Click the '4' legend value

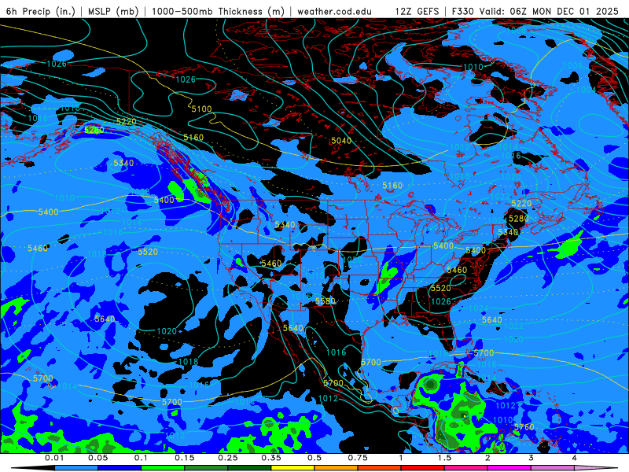pos(575,458)
